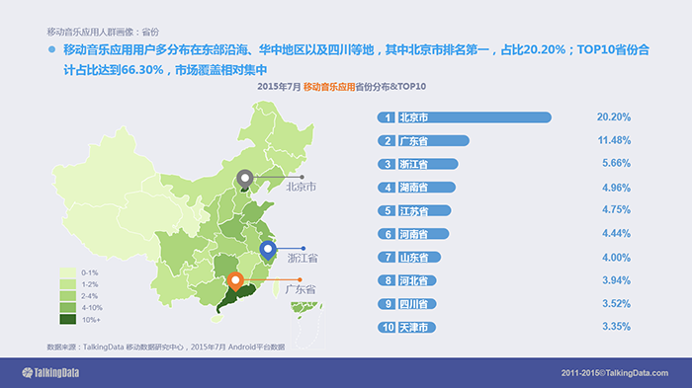Click the 20.20% value for Beijing

[x=614, y=116]
